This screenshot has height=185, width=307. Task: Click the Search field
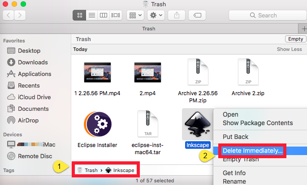point(268,15)
